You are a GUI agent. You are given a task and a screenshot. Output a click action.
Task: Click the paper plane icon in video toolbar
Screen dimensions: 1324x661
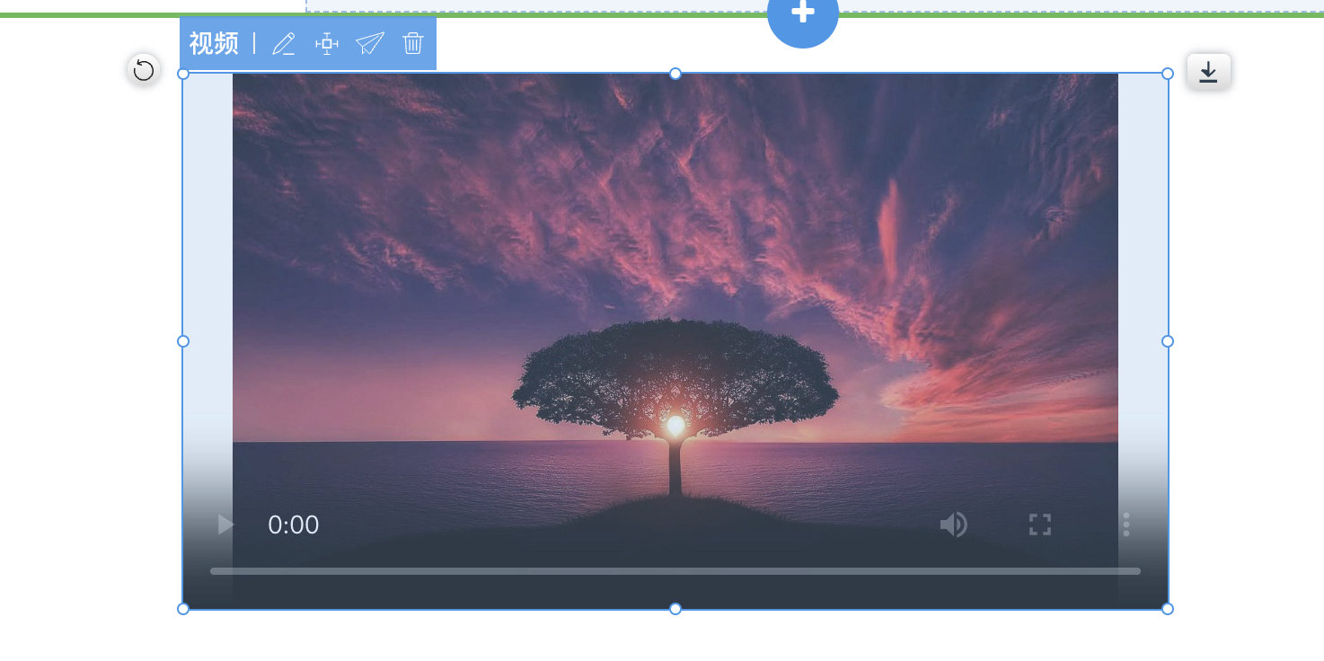(x=370, y=43)
